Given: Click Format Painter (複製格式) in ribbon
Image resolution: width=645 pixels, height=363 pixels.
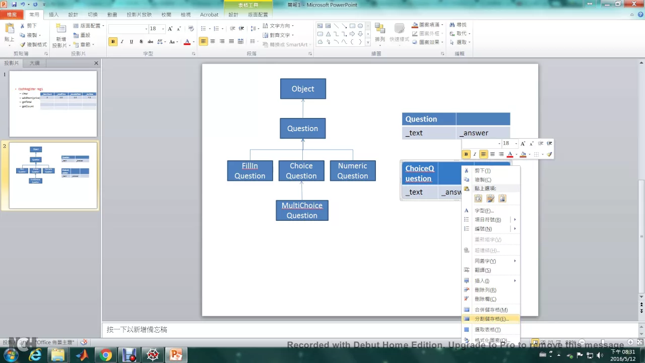Looking at the screenshot, I should 33,44.
